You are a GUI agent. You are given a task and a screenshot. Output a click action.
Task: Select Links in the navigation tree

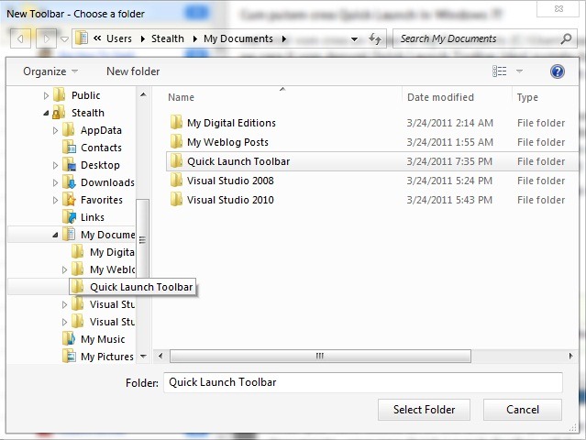click(93, 217)
